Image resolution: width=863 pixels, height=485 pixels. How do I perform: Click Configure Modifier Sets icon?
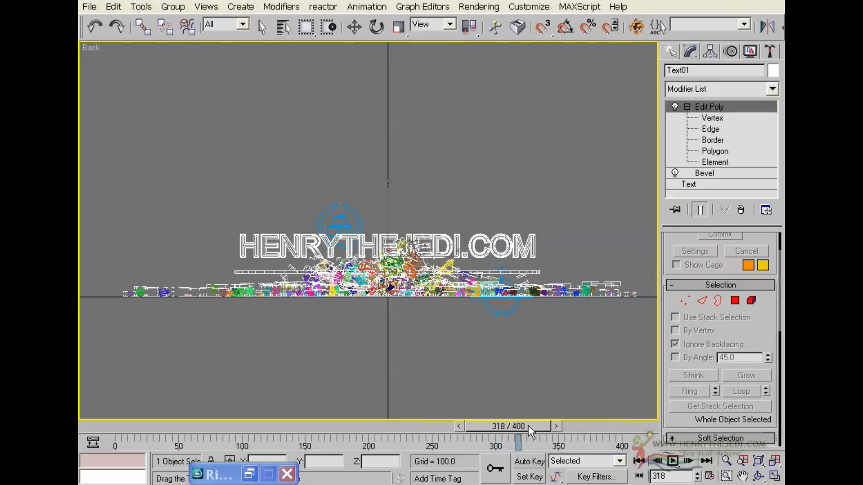[766, 210]
